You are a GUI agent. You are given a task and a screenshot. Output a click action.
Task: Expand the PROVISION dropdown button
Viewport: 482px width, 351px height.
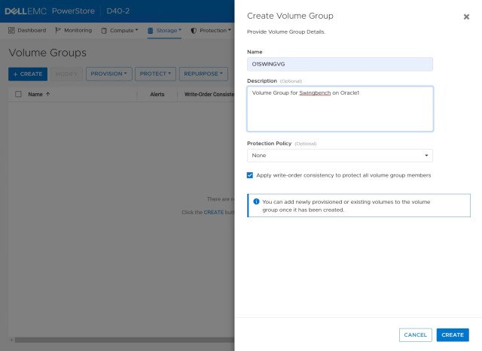click(109, 74)
